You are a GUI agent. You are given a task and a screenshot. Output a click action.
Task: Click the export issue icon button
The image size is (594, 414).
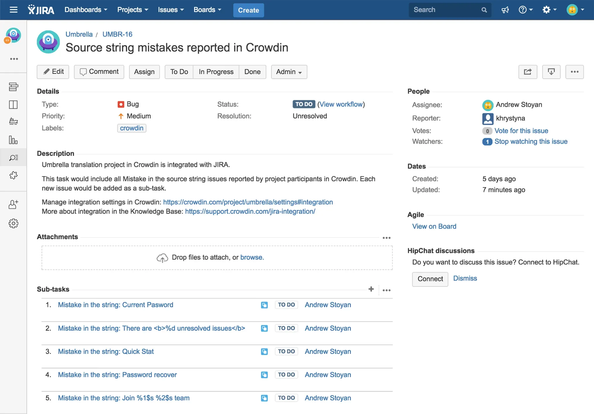(x=551, y=72)
